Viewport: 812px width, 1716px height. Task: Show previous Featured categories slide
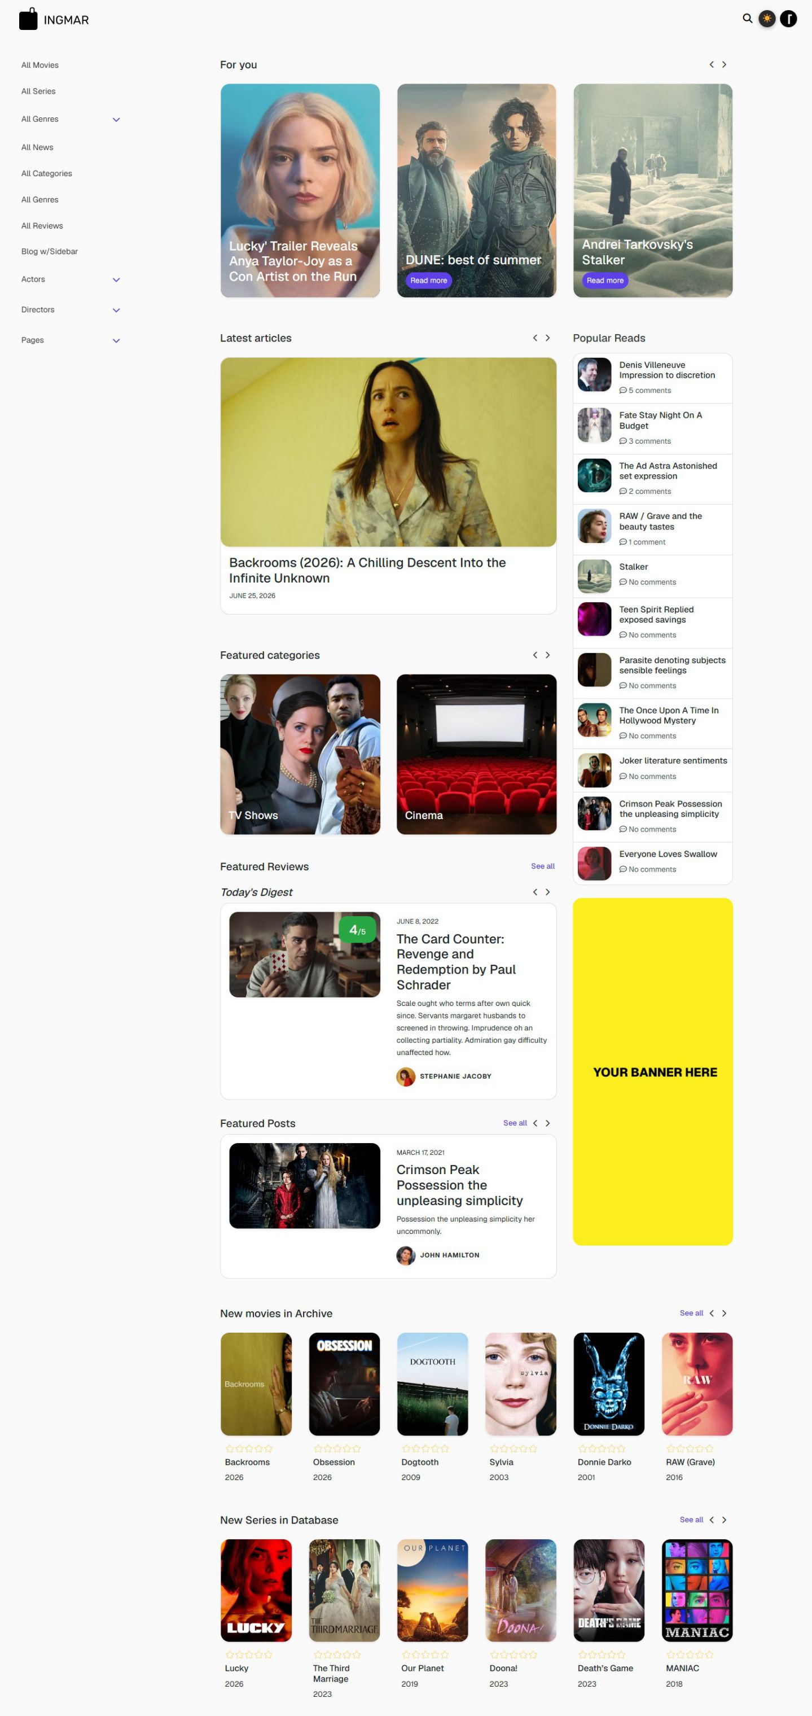[535, 655]
